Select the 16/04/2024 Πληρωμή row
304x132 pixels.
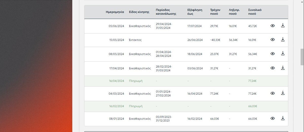tap(186, 81)
